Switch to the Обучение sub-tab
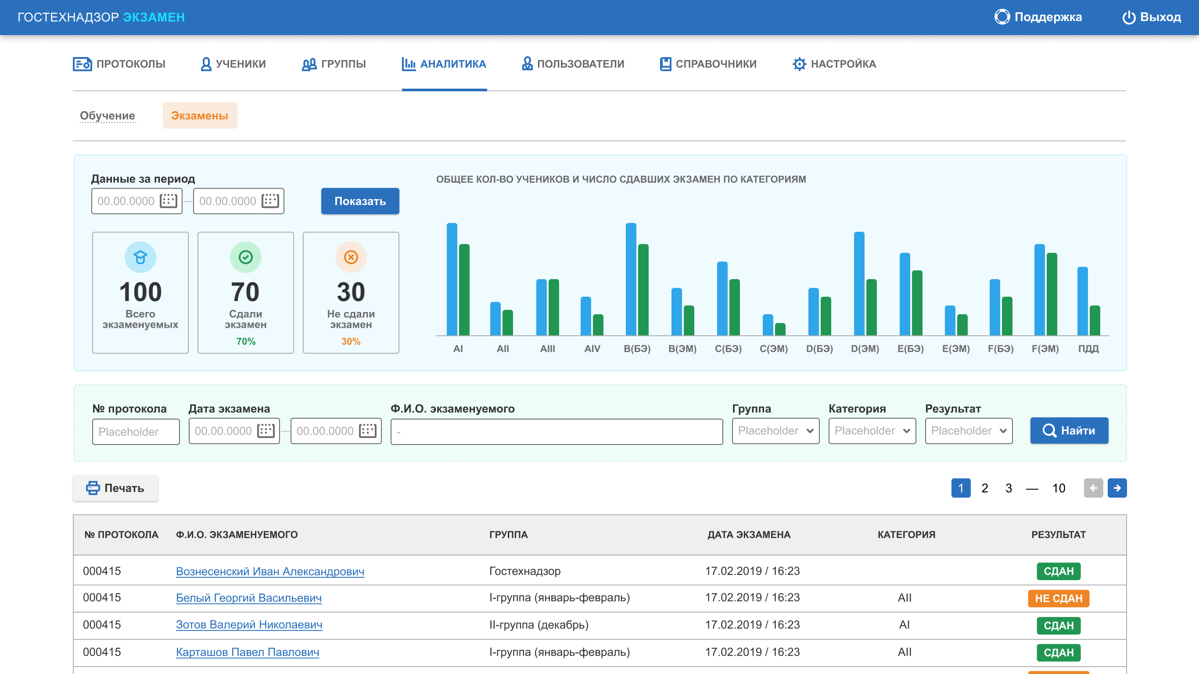The width and height of the screenshot is (1199, 674). click(x=108, y=115)
